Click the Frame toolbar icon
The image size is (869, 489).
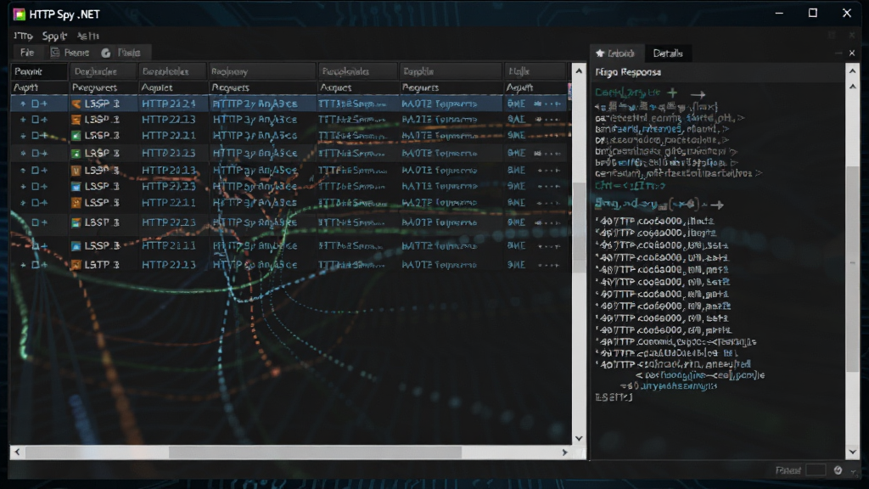pos(55,53)
